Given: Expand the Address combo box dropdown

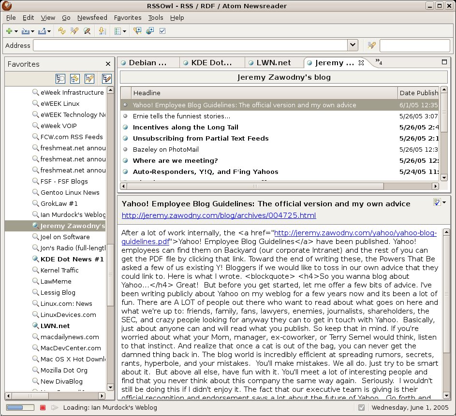Looking at the screenshot, I should tap(353, 45).
